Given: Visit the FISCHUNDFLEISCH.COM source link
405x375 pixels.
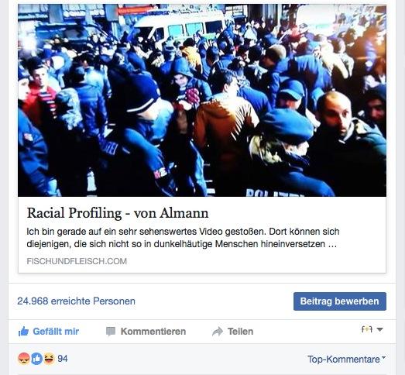Looking at the screenshot, I should tap(77, 261).
